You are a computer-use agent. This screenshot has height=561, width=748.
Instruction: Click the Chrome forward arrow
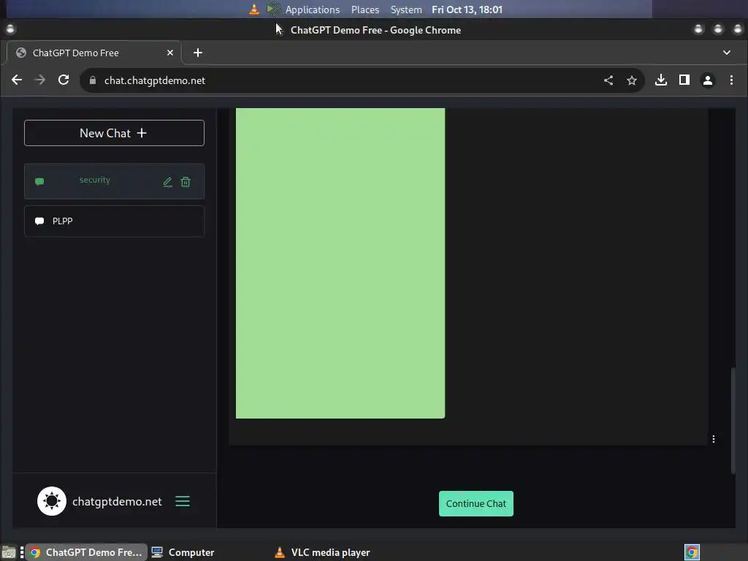[40, 80]
